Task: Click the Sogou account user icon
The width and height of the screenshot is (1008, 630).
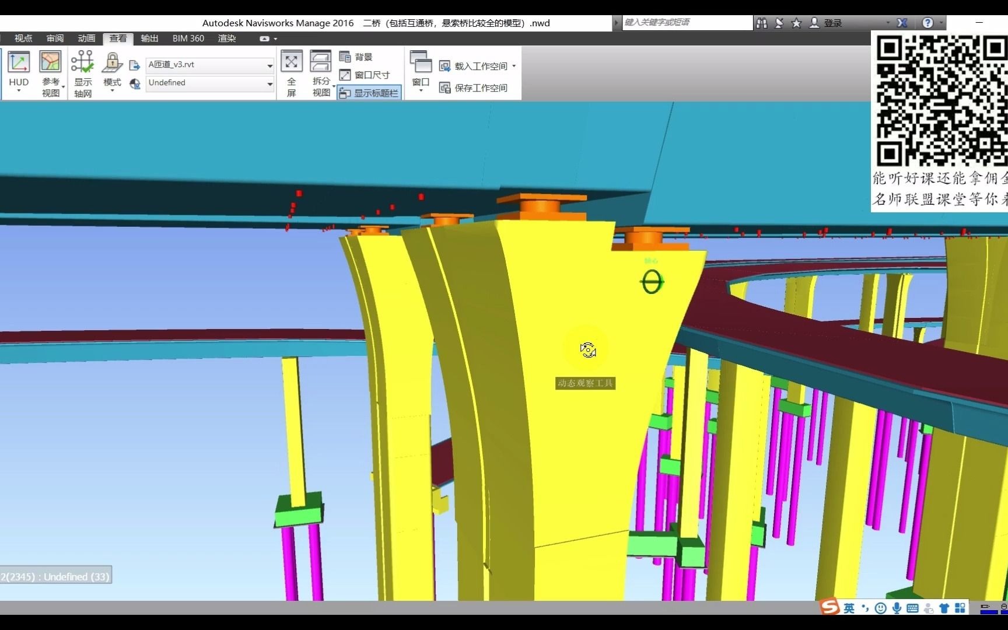Action: (929, 608)
